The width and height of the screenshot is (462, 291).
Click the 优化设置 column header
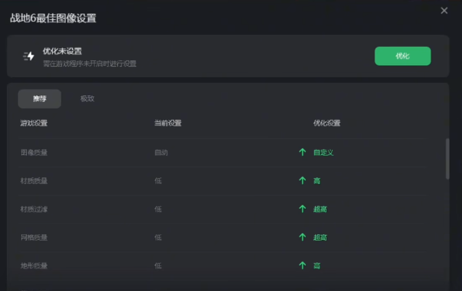(327, 123)
